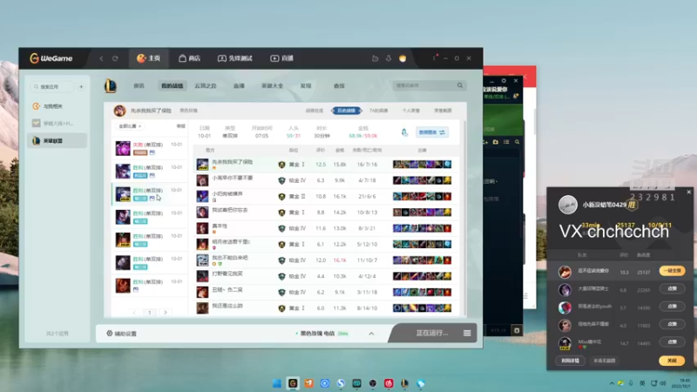Open the download manager icon
Viewport: 697px width, 392px height.
tap(389, 58)
